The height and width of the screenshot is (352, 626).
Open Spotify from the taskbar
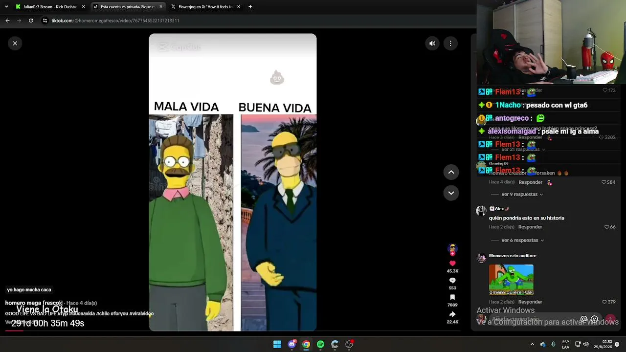320,345
